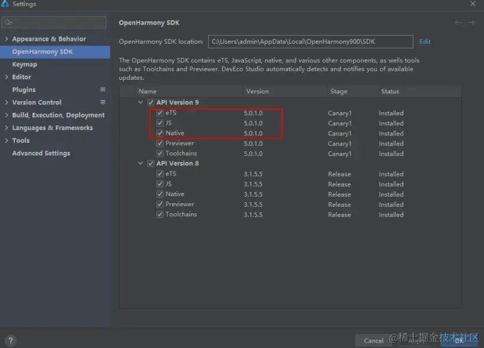The image size is (484, 348).
Task: Expand Version Control section chevron
Action: click(x=6, y=102)
